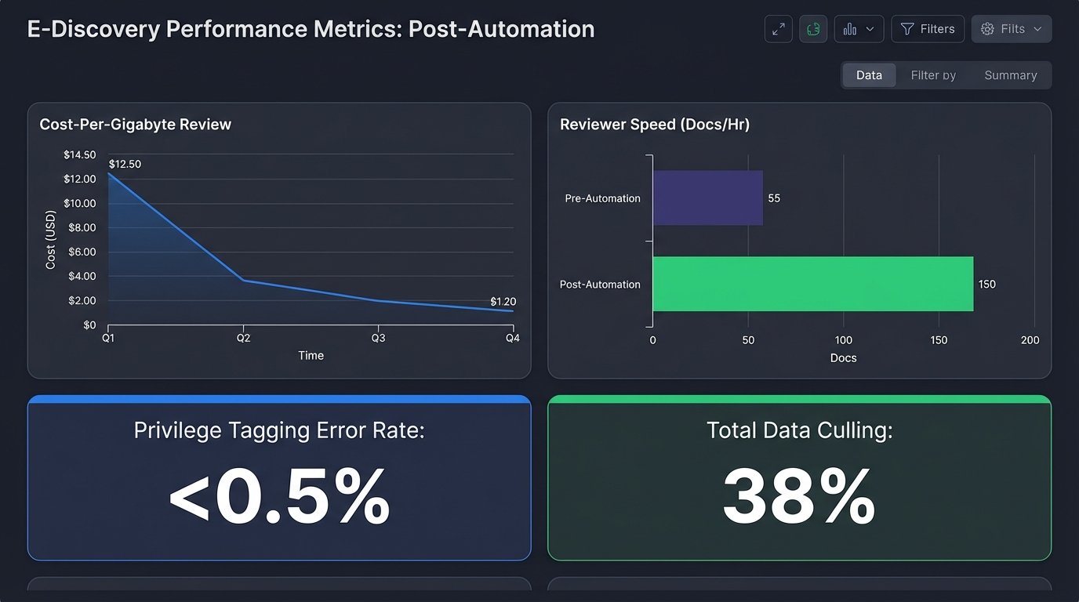Image resolution: width=1079 pixels, height=602 pixels.
Task: Open the chart type dropdown chevron
Action: tap(870, 28)
